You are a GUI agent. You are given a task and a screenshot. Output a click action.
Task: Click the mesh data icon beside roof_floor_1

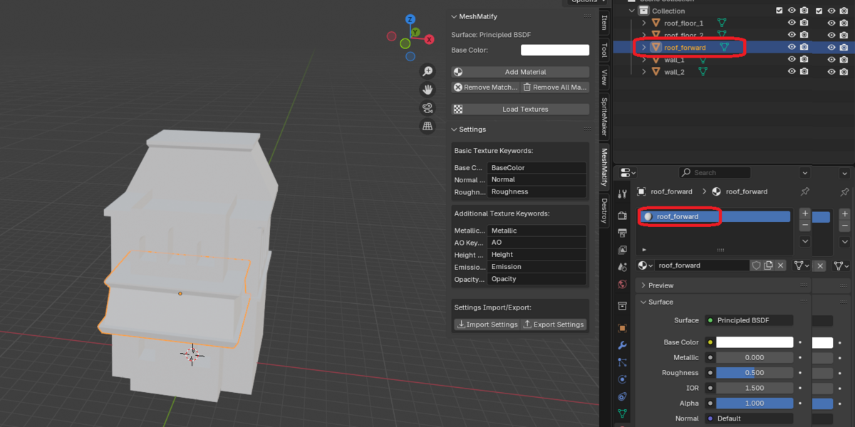coord(722,23)
